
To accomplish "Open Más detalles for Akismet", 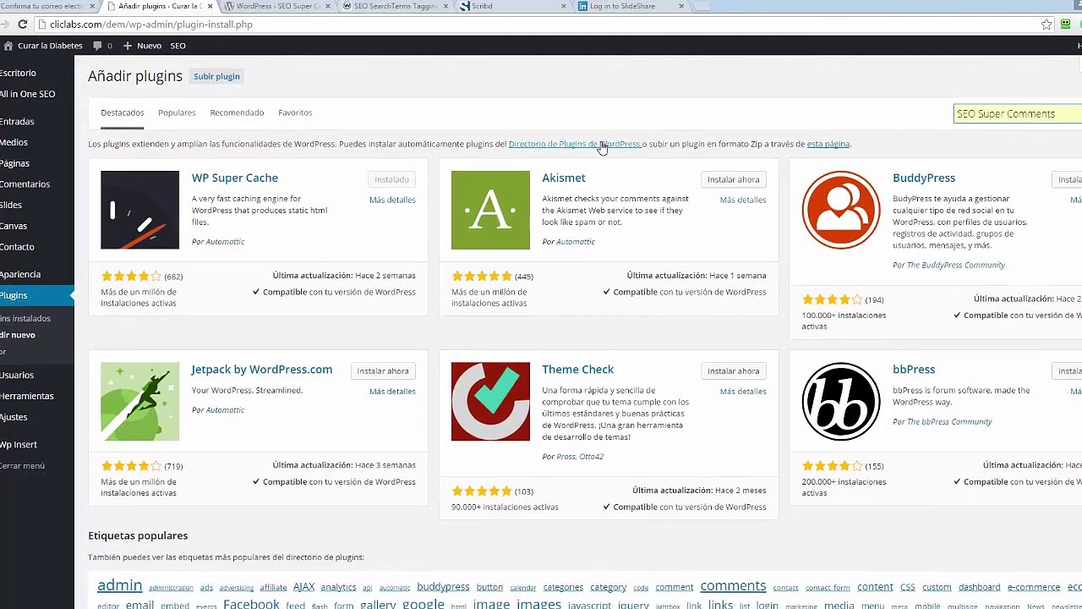I will (743, 200).
